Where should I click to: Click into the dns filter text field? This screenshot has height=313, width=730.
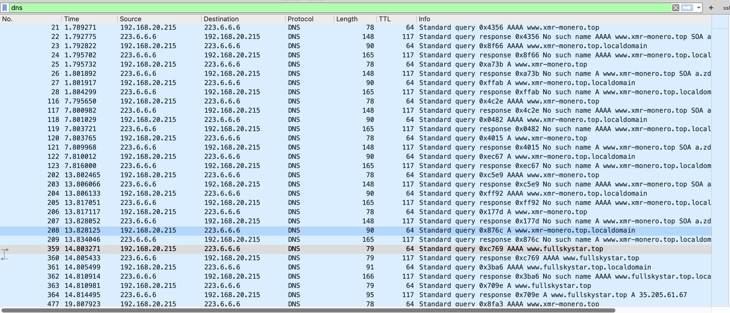click(x=340, y=8)
